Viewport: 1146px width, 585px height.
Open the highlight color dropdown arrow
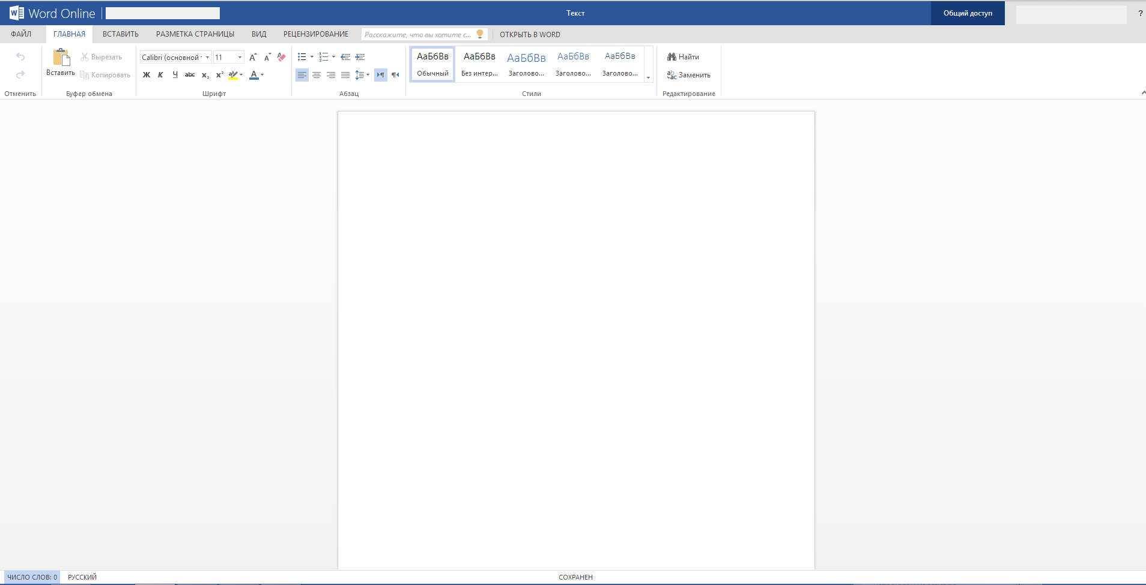241,75
